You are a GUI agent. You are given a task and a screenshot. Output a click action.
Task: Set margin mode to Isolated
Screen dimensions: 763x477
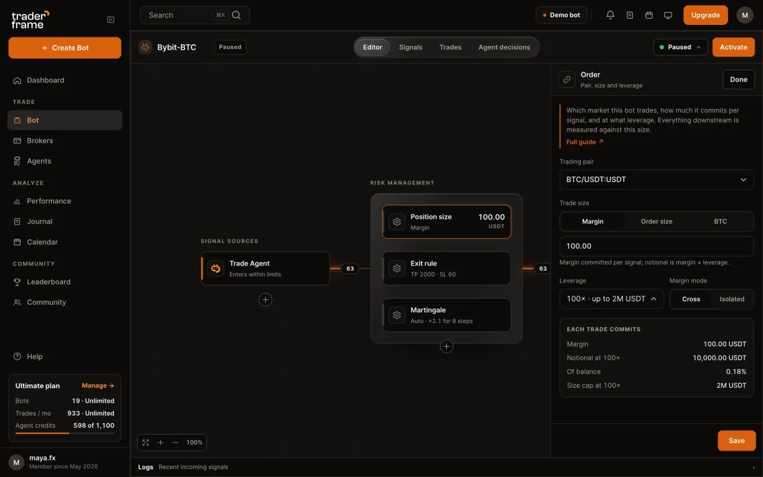point(732,299)
